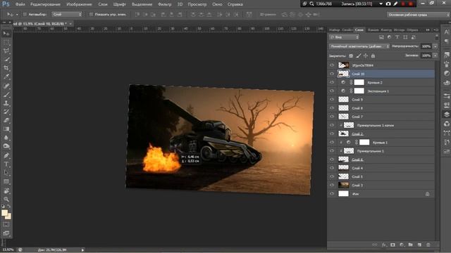Link layers using the chain icon

(374, 245)
